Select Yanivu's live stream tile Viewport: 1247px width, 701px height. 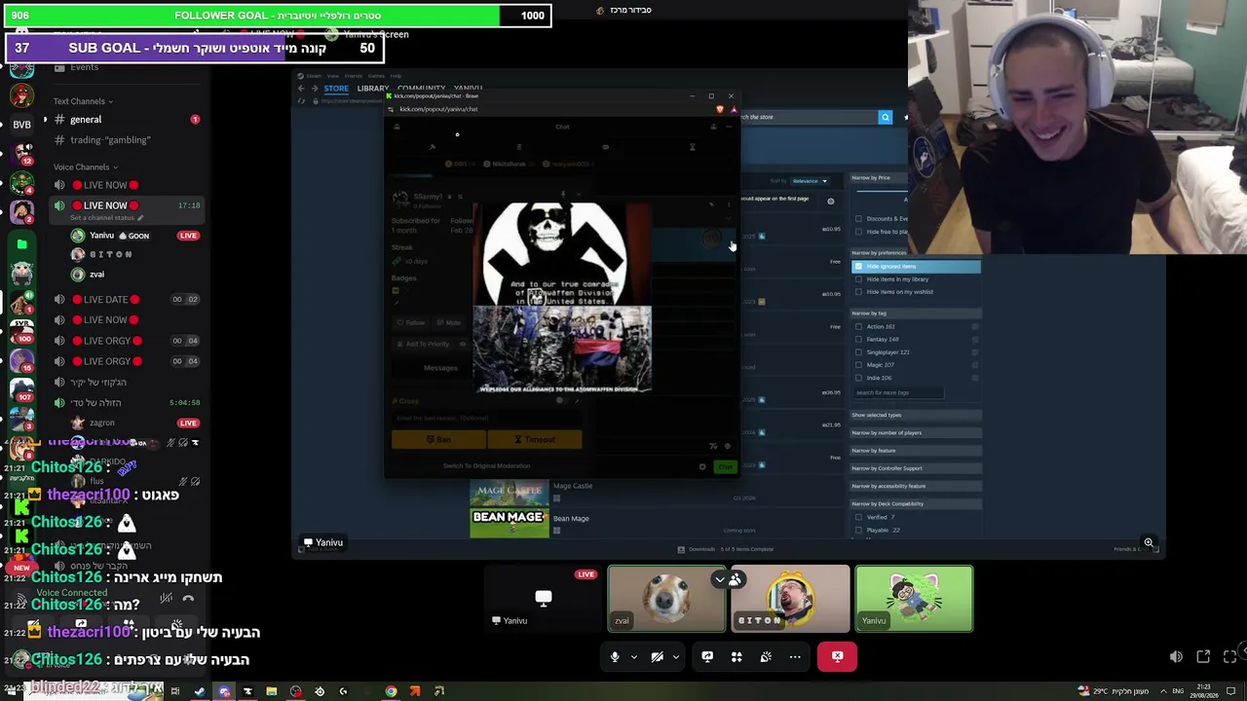click(544, 599)
